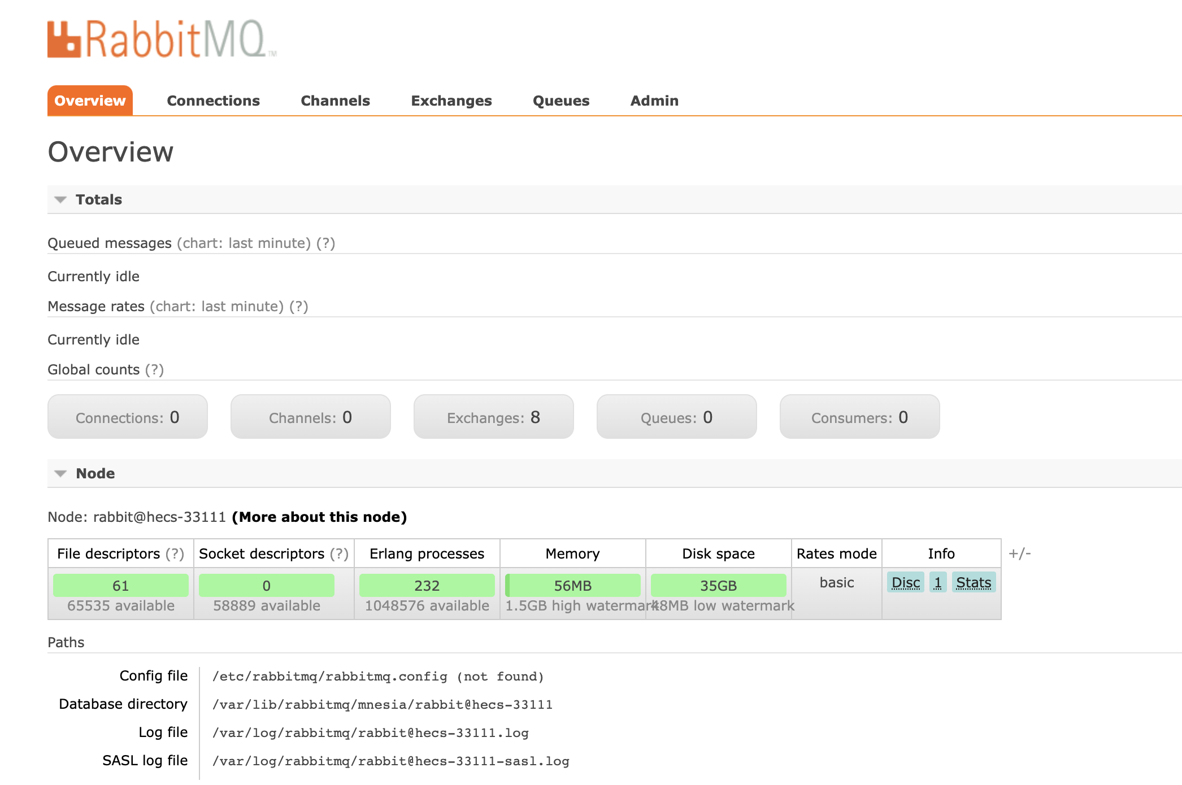
Task: Switch to the Channels tab
Action: pyautogui.click(x=335, y=101)
